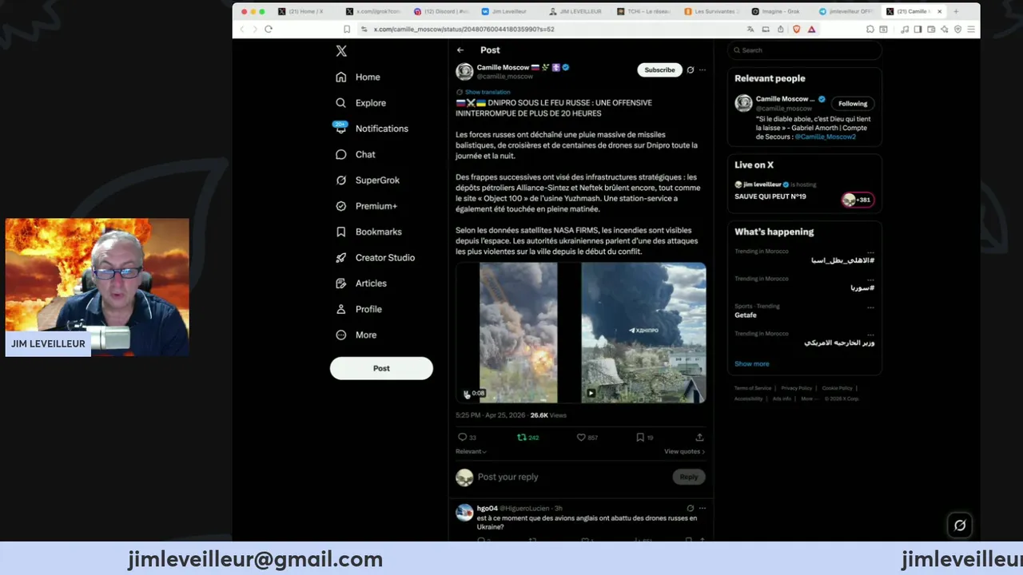Viewport: 1023px width, 575px height.
Task: Open the browser hamburger menu
Action: coord(971,30)
